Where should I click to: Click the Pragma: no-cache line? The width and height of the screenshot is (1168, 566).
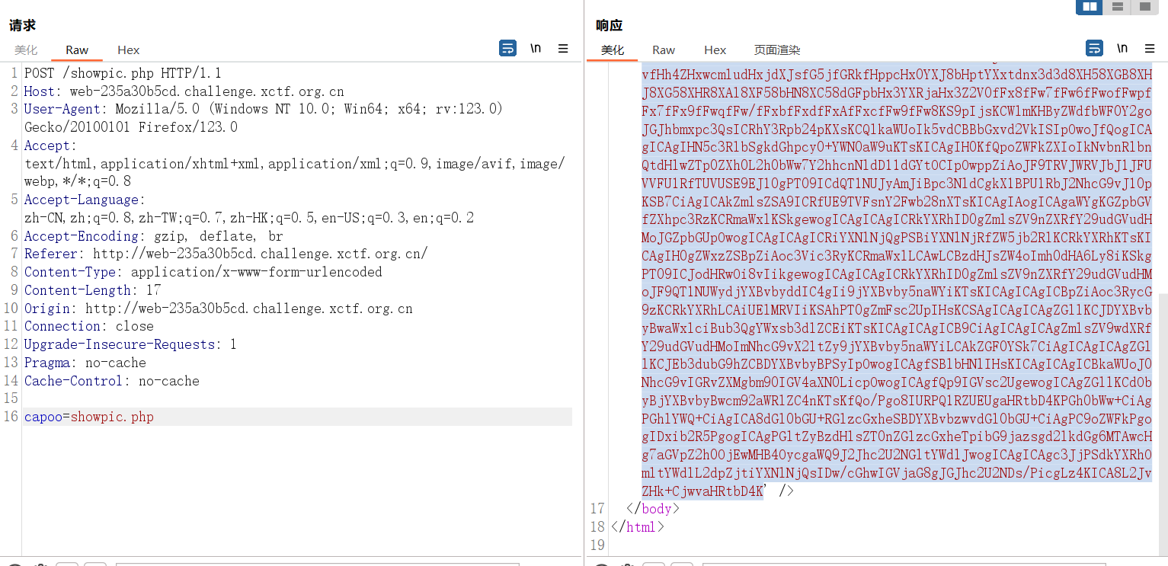coord(85,363)
